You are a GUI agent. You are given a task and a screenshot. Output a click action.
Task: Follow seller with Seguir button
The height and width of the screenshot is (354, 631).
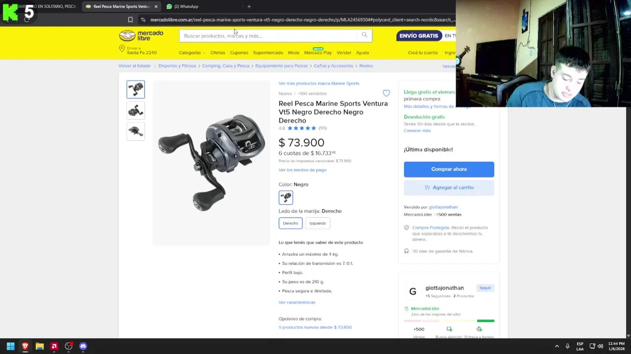(x=485, y=288)
